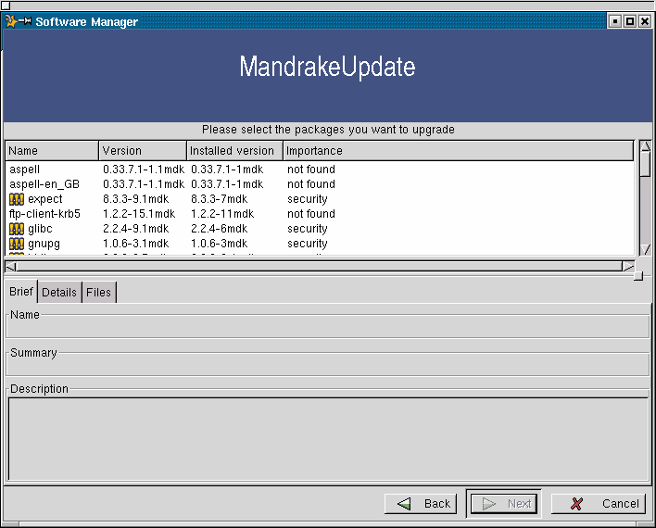Click the security icon beside glibc
This screenshot has width=656, height=528.
(x=17, y=230)
